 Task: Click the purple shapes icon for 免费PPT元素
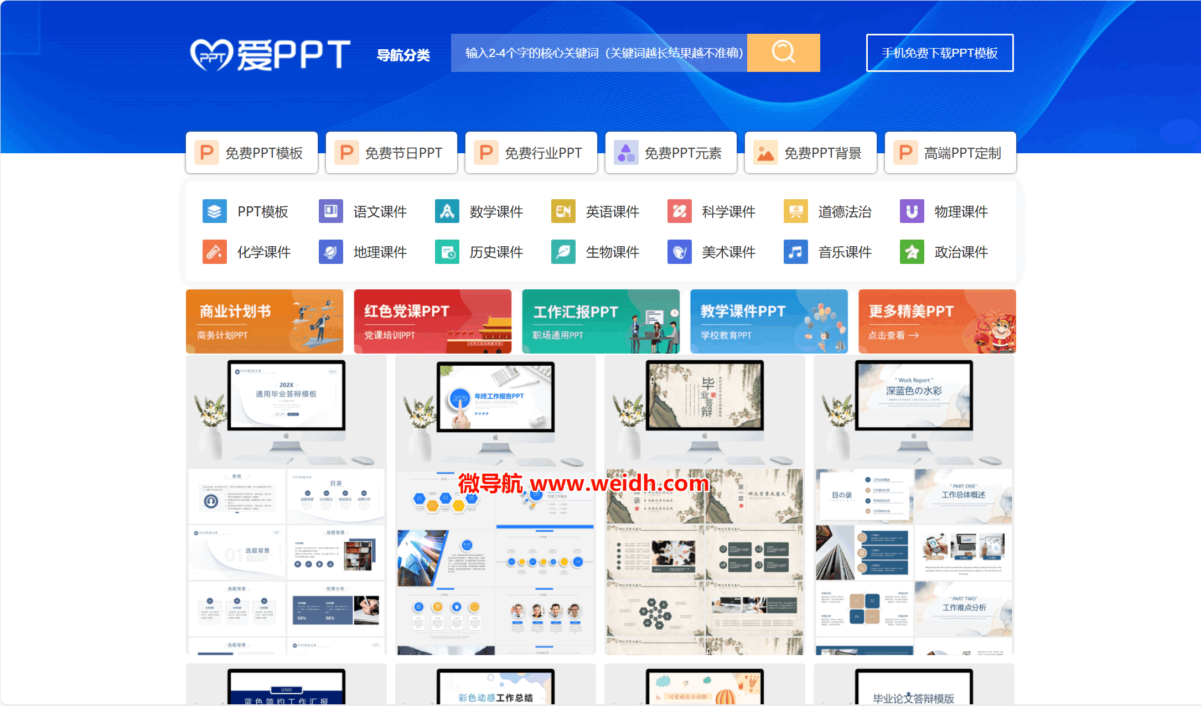pyautogui.click(x=626, y=153)
